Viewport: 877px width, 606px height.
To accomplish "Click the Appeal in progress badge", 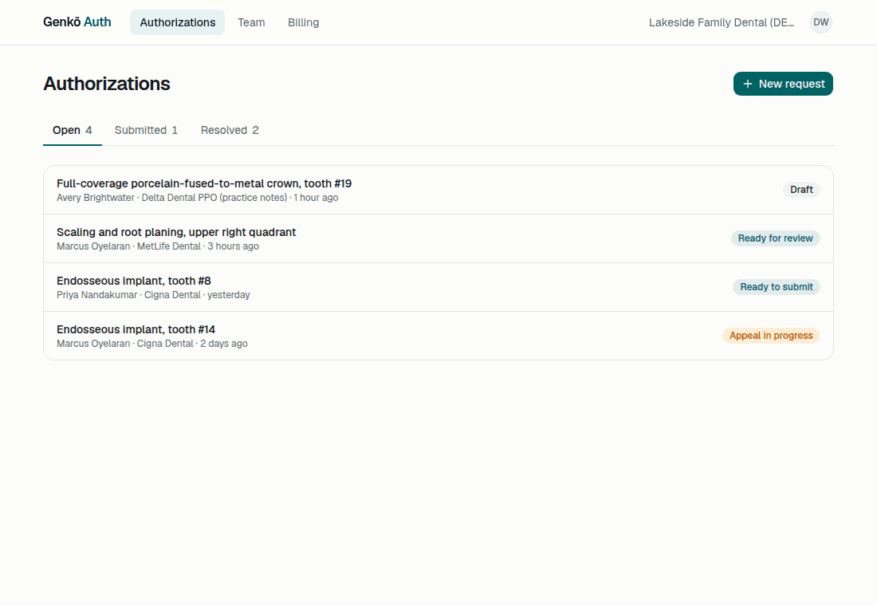I will pos(771,336).
